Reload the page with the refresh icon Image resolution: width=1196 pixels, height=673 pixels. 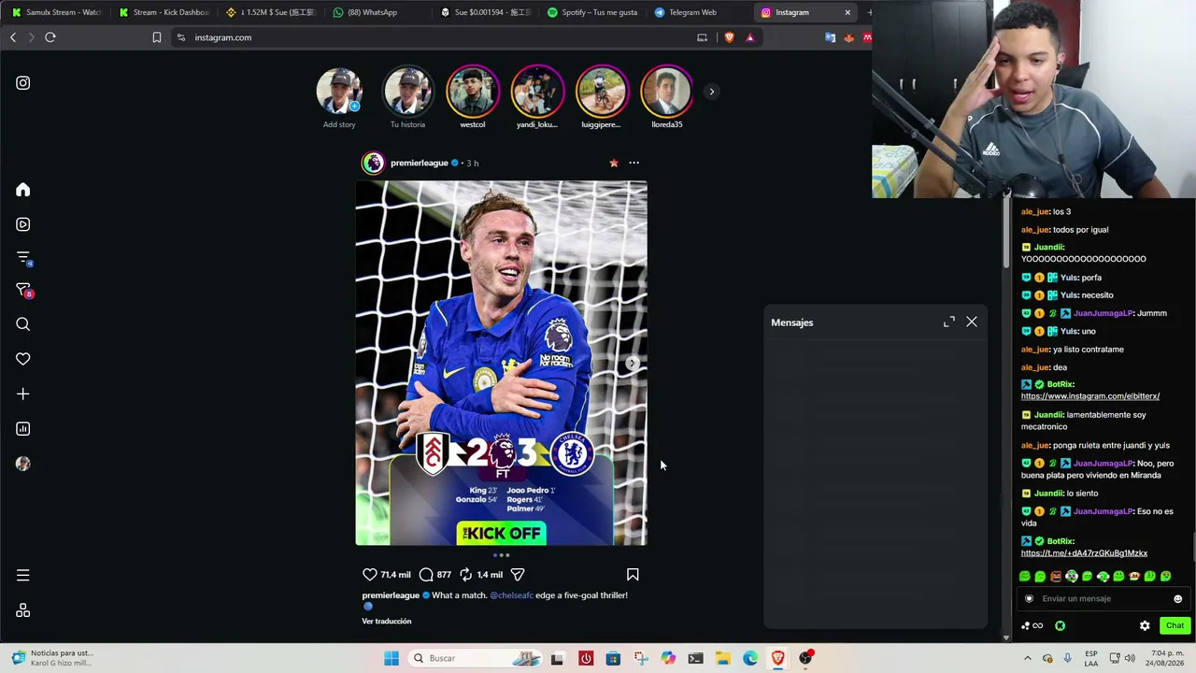[x=50, y=37]
